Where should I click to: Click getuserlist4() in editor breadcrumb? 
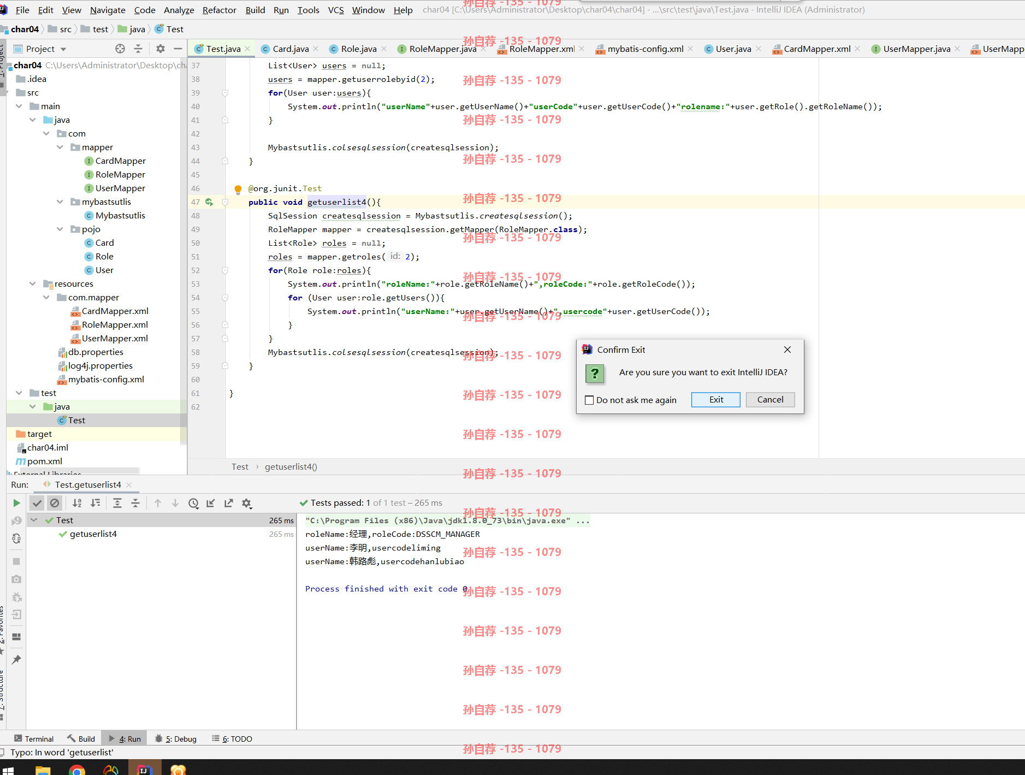291,466
